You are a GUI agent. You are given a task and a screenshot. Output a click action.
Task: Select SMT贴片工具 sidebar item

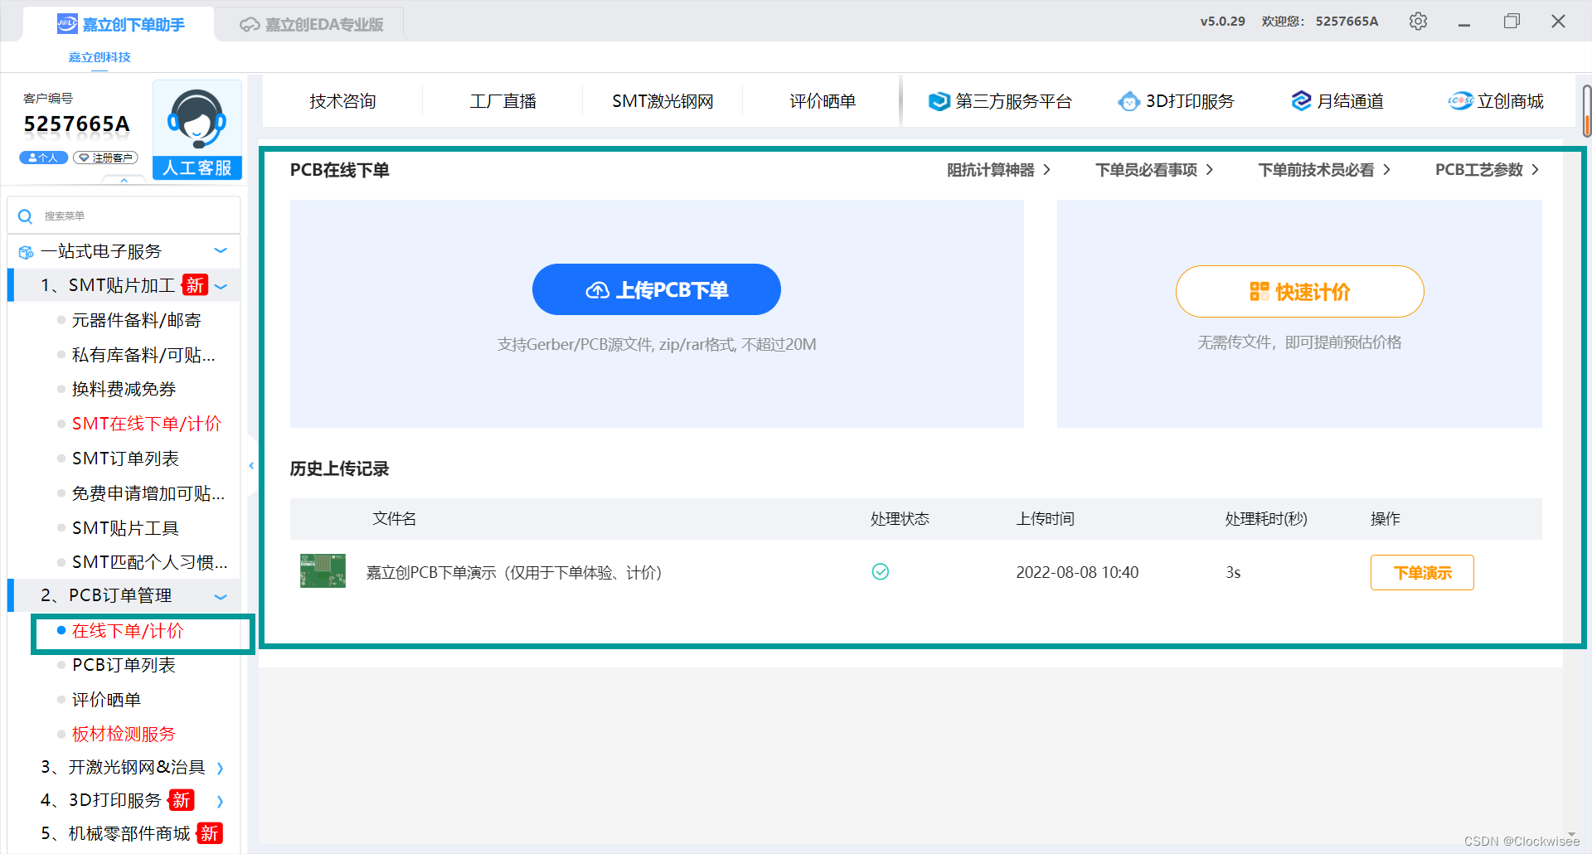tap(125, 528)
